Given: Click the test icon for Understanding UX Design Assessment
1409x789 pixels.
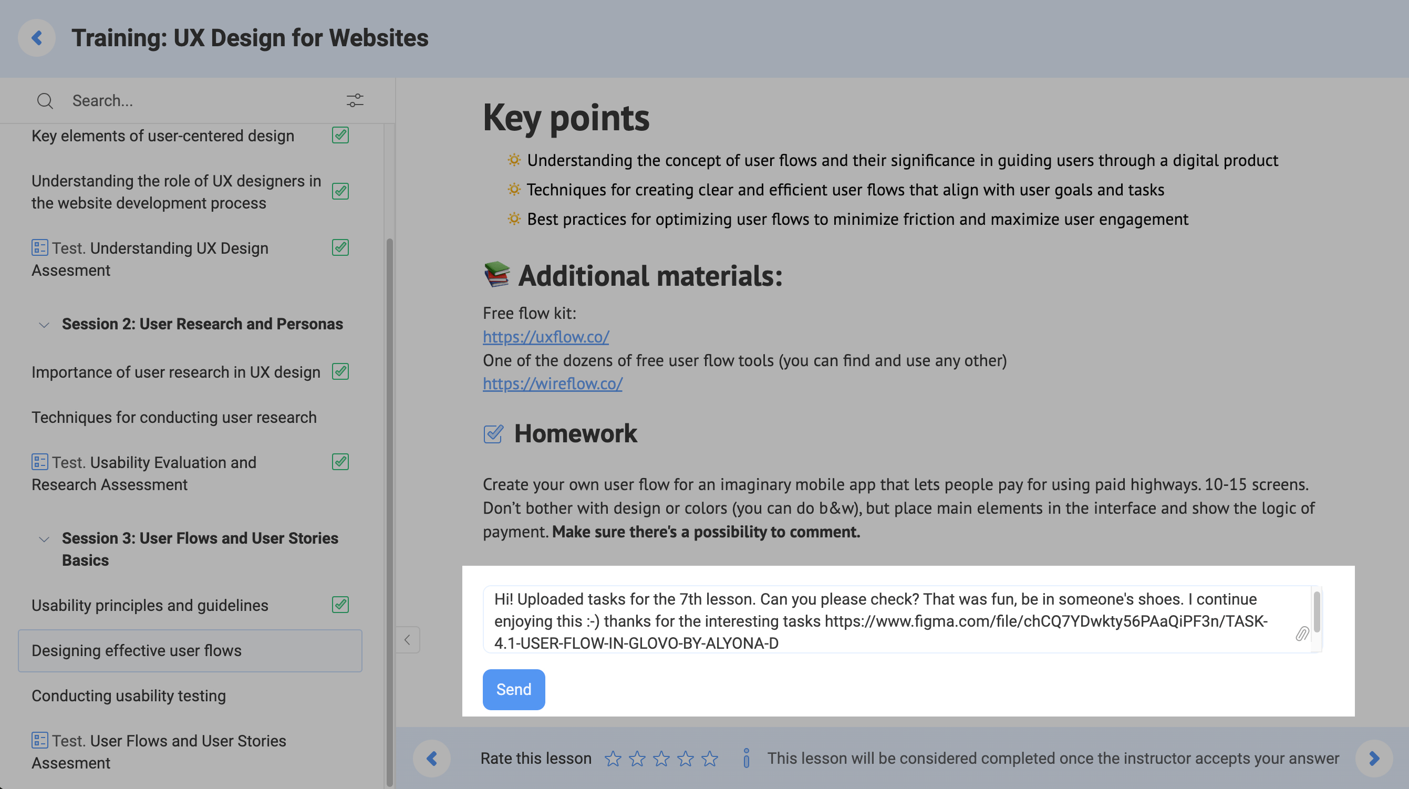Looking at the screenshot, I should point(39,248).
